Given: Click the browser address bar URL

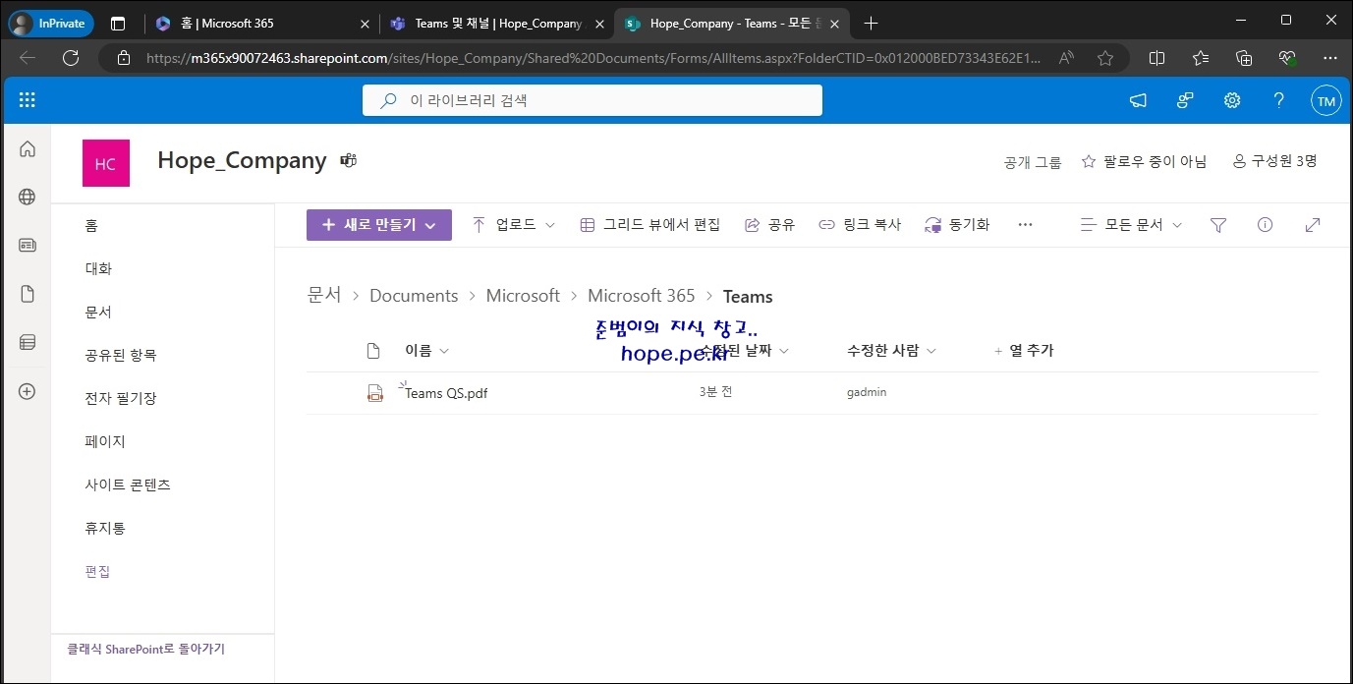Looking at the screenshot, I should (592, 58).
